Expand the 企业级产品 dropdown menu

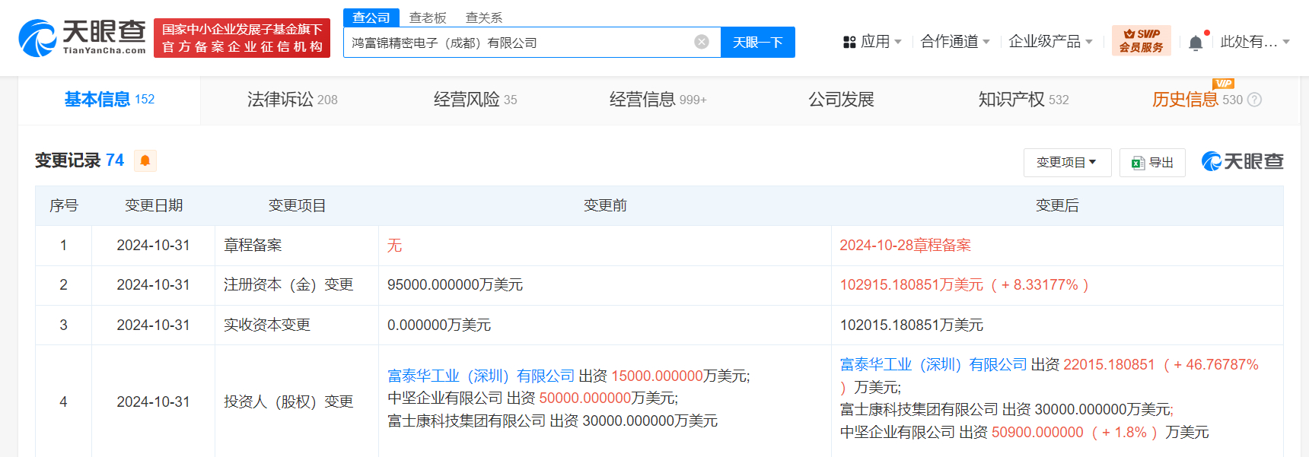tap(1049, 42)
